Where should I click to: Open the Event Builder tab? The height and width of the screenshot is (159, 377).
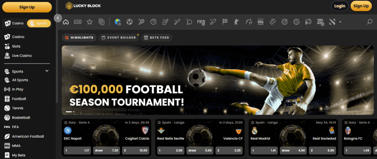[119, 38]
